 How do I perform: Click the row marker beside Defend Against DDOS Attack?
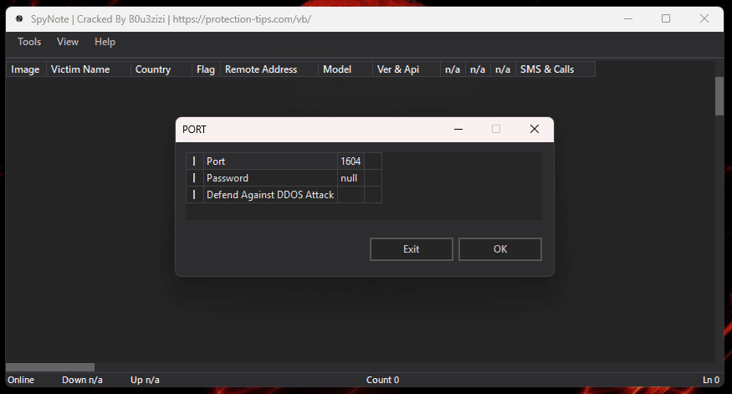pyautogui.click(x=195, y=195)
